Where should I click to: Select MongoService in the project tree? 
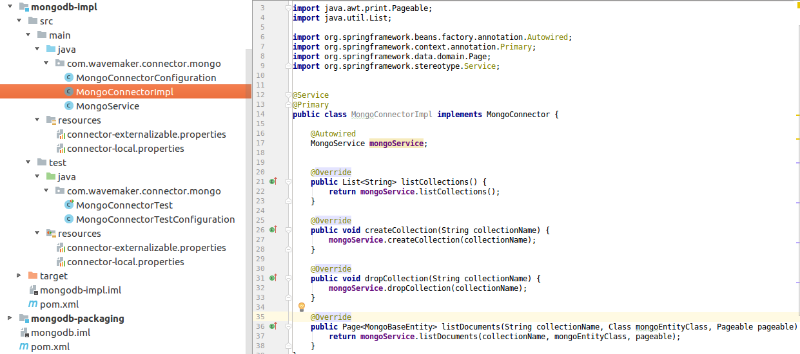[107, 106]
